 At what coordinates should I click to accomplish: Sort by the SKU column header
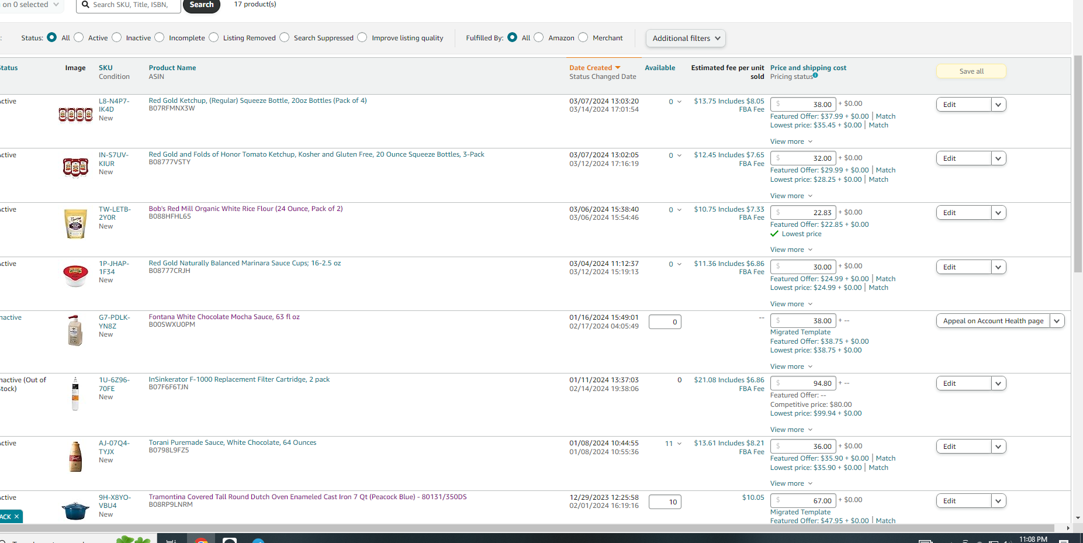[106, 68]
